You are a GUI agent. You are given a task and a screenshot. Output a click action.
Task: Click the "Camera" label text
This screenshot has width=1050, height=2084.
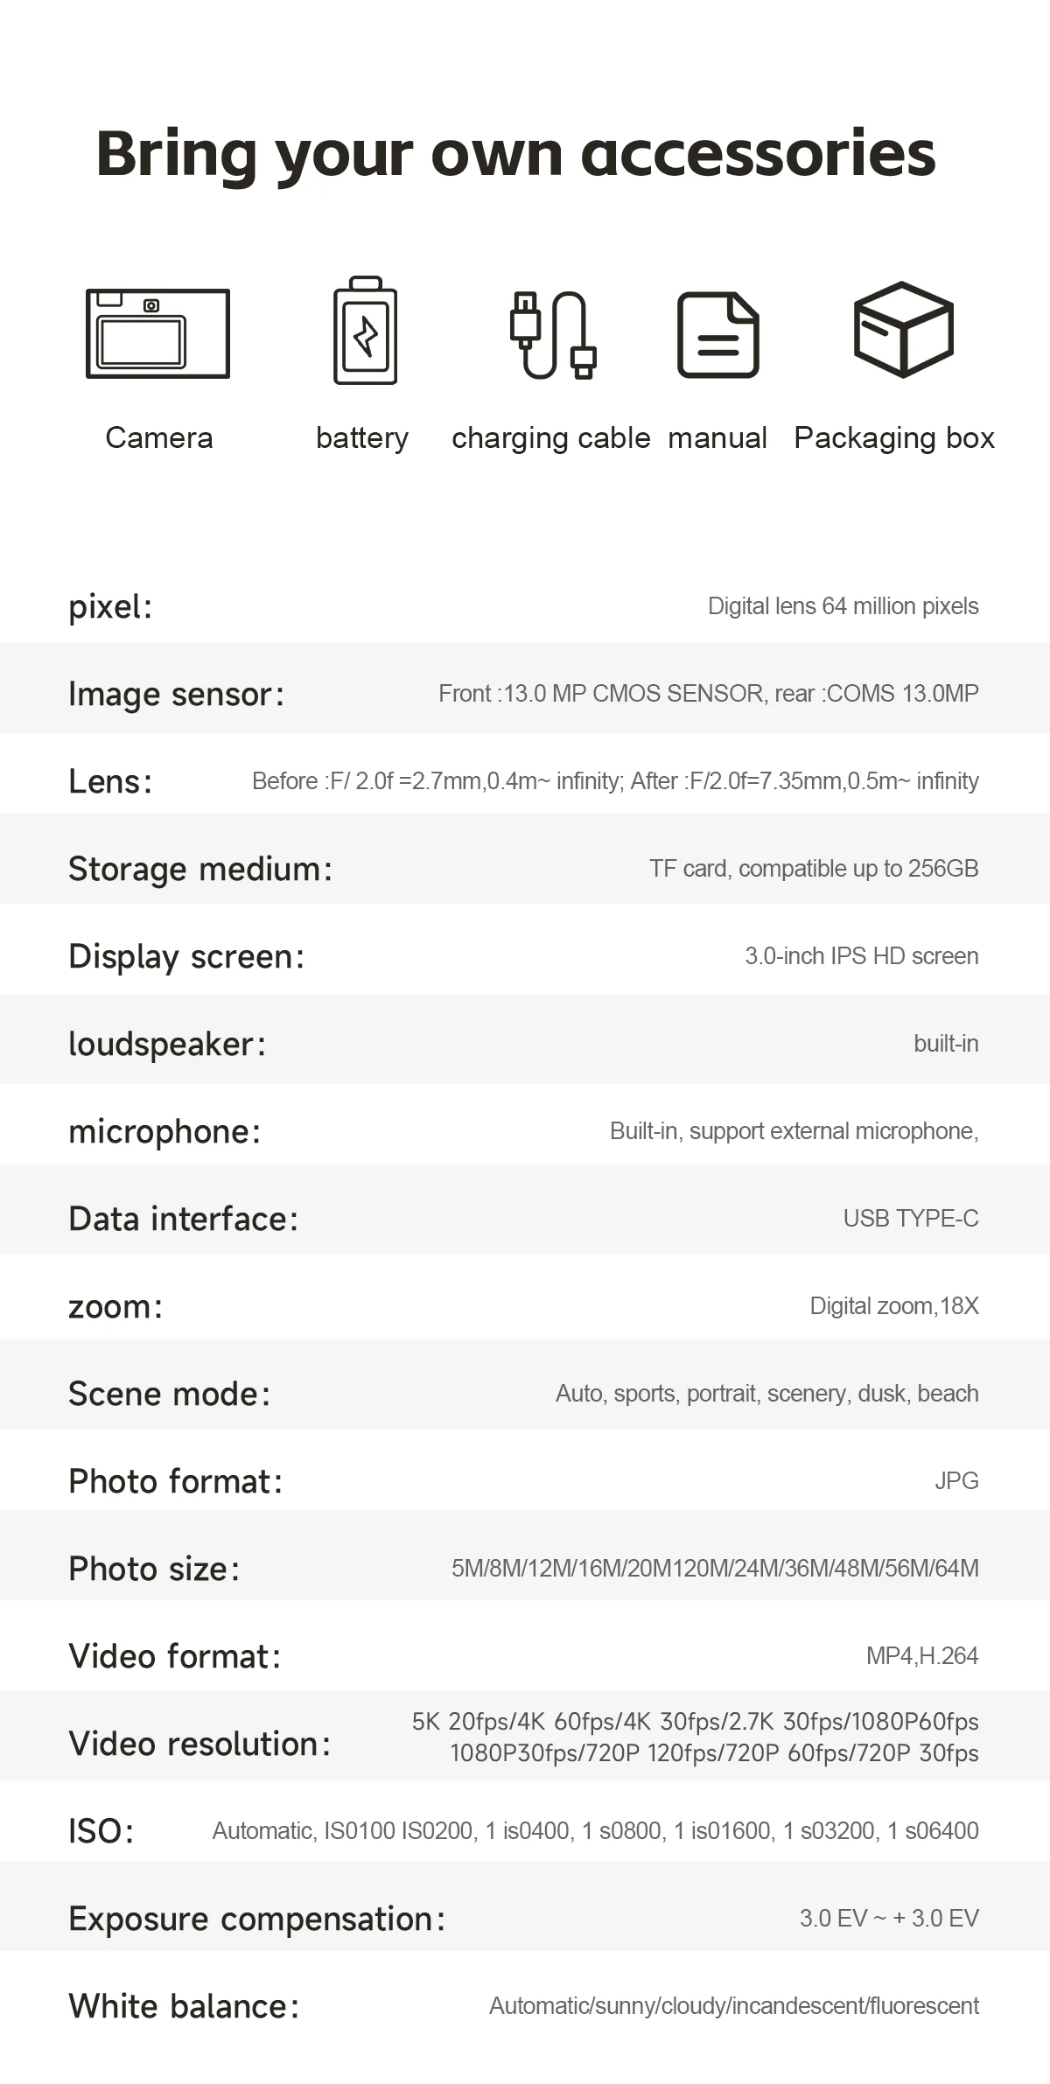click(x=158, y=437)
